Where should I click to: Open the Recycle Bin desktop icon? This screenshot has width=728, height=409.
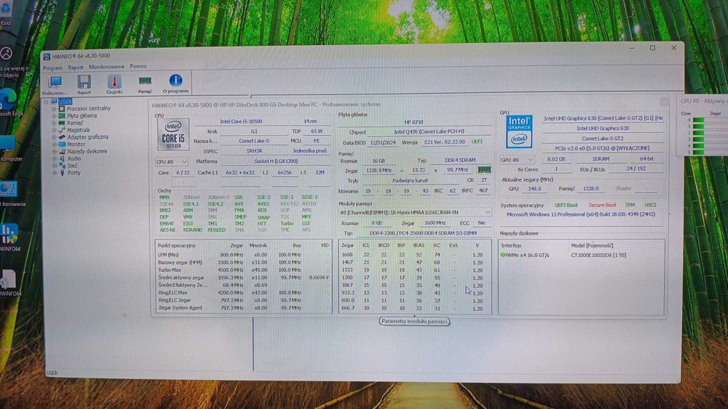(6, 12)
